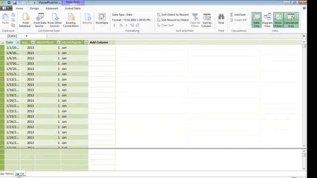Image resolution: width=317 pixels, height=178 pixels.
Task: Toggle the Calculation Area
Action: coord(291,20)
